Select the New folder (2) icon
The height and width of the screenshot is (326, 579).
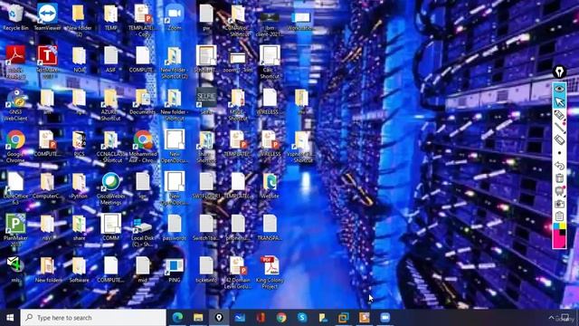click(79, 20)
